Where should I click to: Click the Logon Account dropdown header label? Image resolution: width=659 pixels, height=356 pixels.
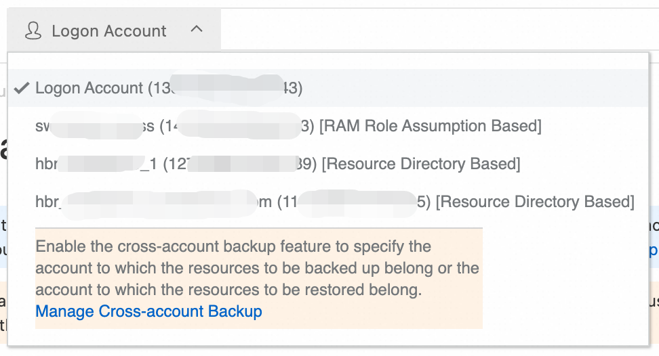108,31
